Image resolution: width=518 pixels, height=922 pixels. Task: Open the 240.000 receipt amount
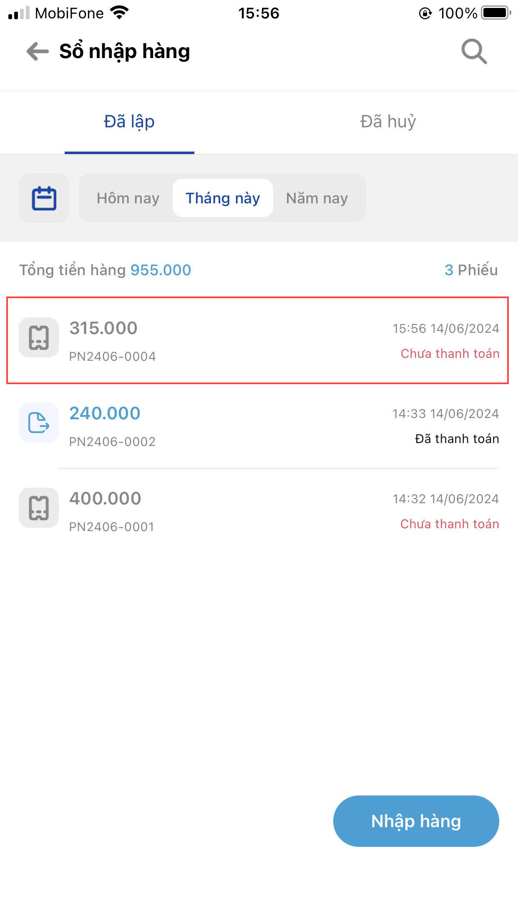coord(105,413)
